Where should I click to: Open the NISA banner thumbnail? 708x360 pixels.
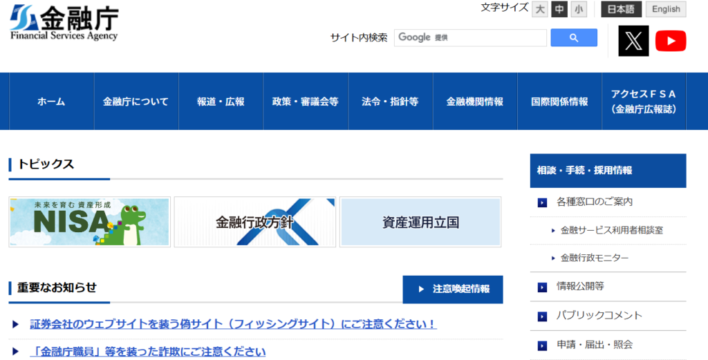(x=89, y=222)
